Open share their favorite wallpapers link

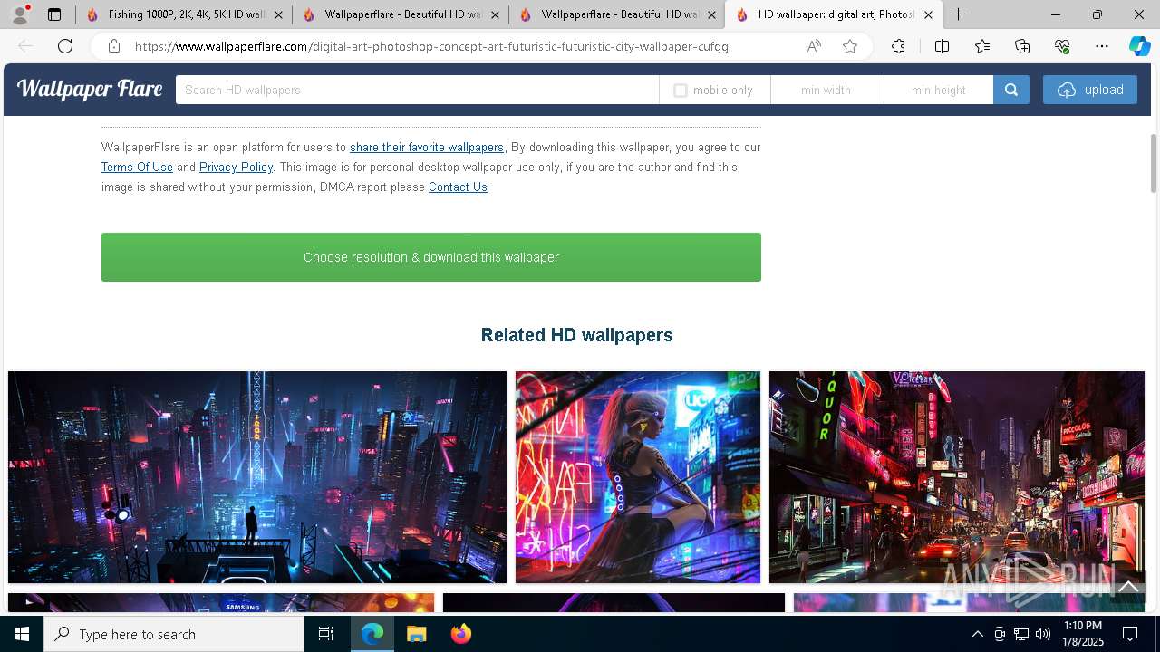(x=427, y=147)
